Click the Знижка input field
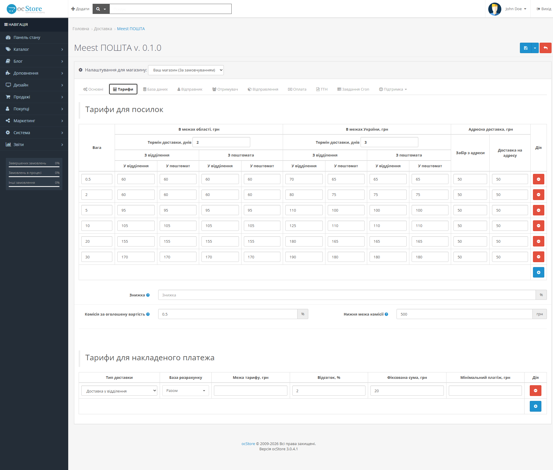 tap(347, 295)
